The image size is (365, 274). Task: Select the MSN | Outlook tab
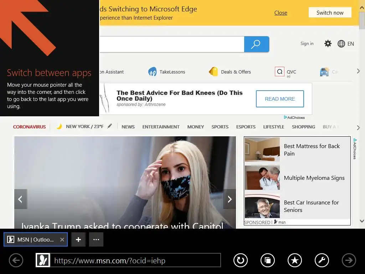tap(36, 239)
